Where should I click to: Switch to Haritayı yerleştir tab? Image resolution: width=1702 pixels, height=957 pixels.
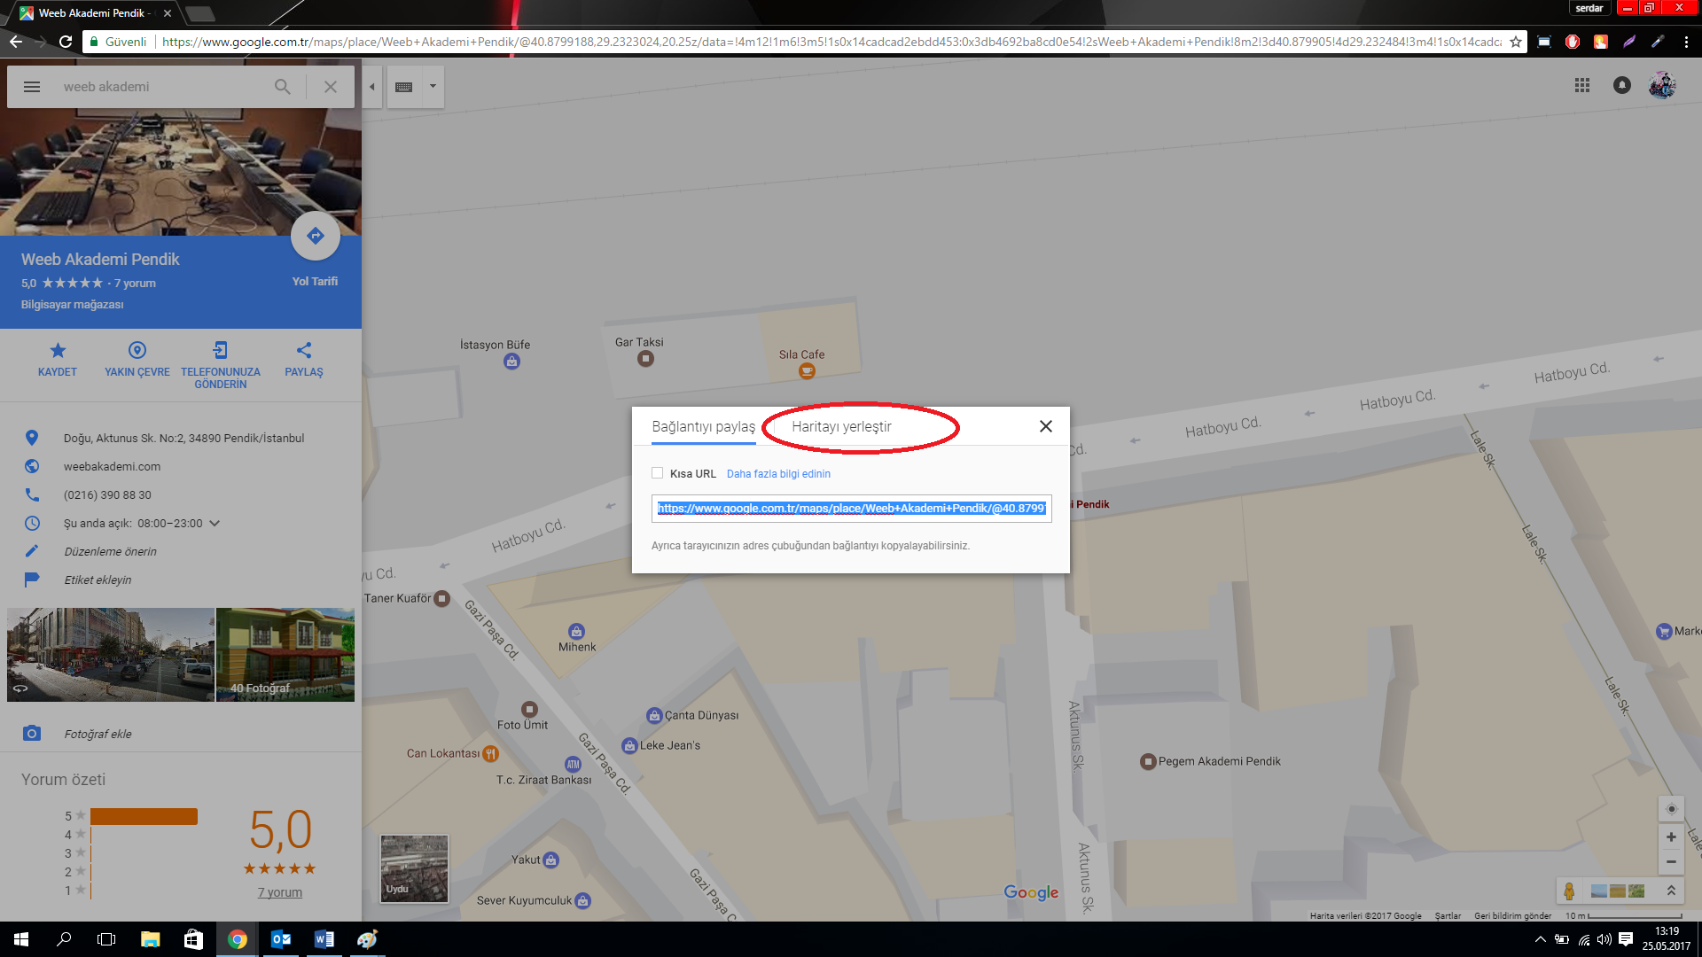pos(842,427)
